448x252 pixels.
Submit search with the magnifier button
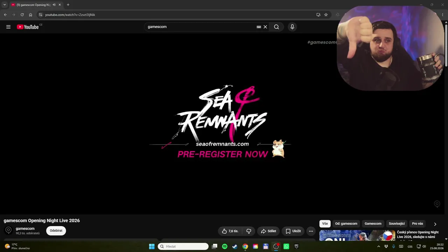click(276, 27)
